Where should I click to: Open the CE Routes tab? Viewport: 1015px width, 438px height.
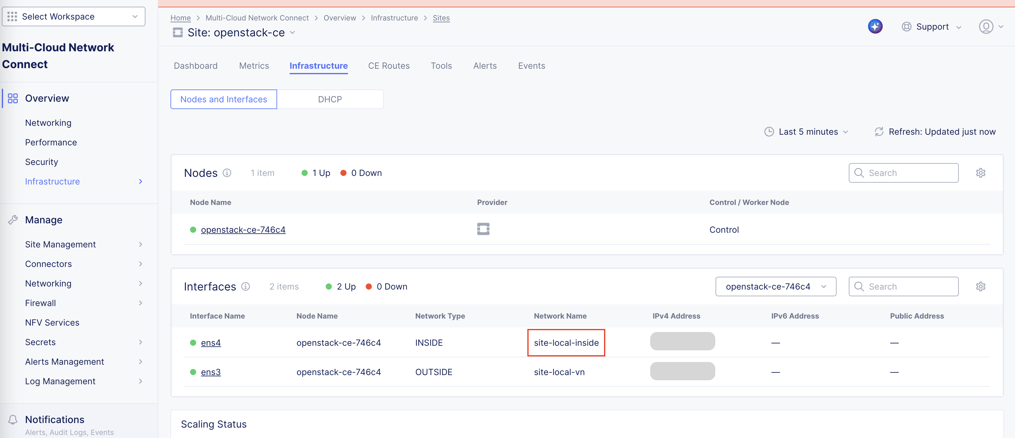(x=389, y=66)
